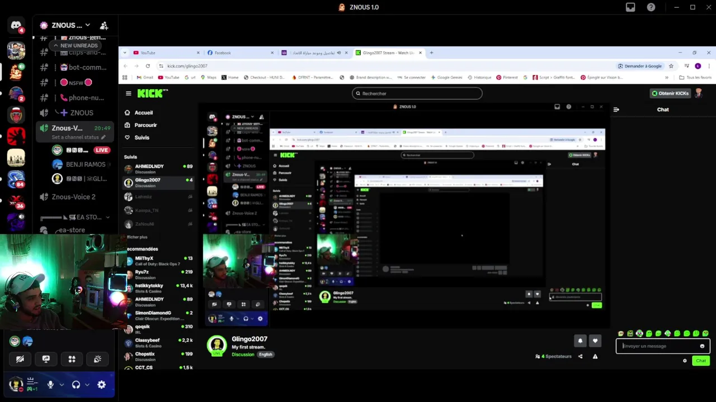Open Classybeef recommended channel
This screenshot has width=716, height=402.
coord(159,342)
